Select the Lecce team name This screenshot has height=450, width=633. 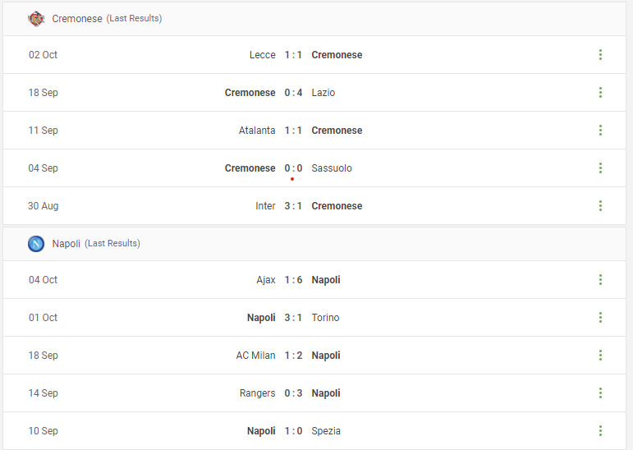click(263, 55)
